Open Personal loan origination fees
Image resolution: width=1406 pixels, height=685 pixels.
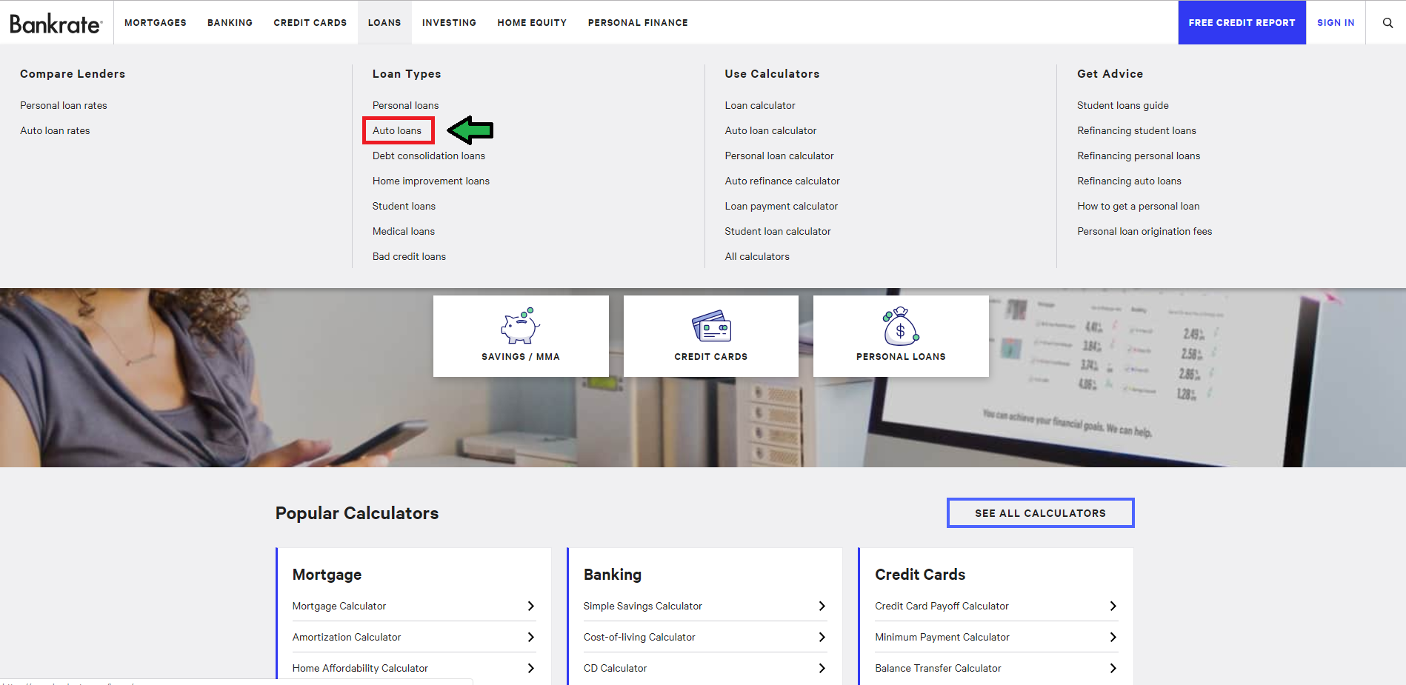(1145, 231)
